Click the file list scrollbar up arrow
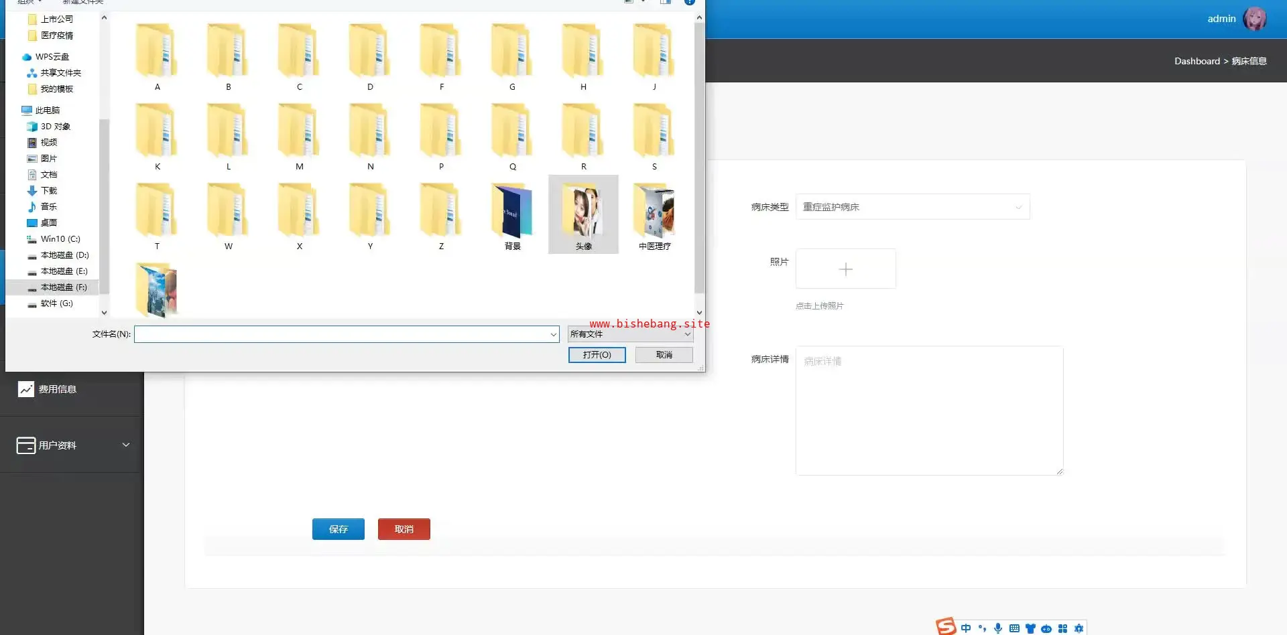 point(699,18)
